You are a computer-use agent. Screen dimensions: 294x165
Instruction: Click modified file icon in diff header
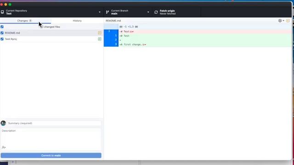tap(288, 21)
